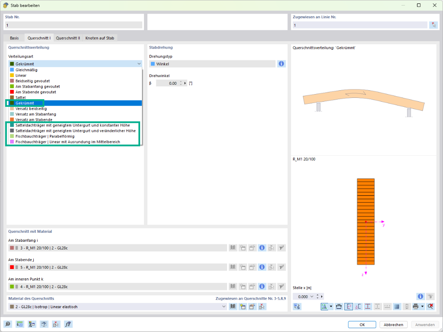Select Fischbauchträger | Parabelförmig from list
This screenshot has height=332, width=443.
pos(45,136)
